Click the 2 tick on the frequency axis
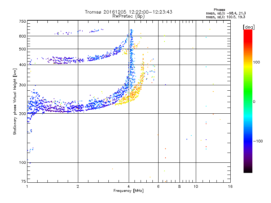271x203 pixels. click(78, 186)
